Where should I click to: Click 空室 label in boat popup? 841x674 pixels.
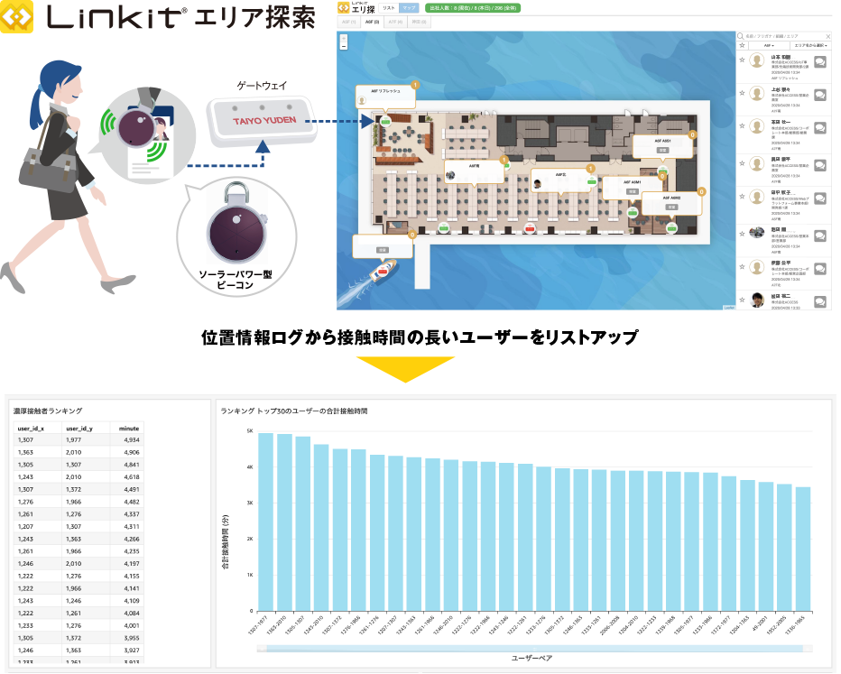383,250
